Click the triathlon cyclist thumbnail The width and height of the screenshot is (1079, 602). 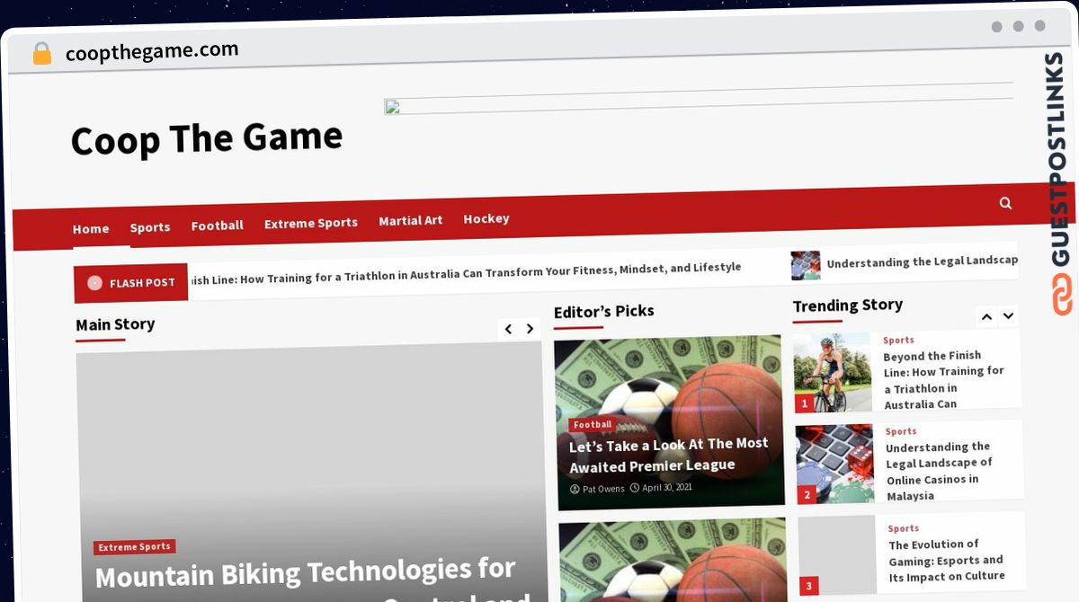(x=833, y=372)
